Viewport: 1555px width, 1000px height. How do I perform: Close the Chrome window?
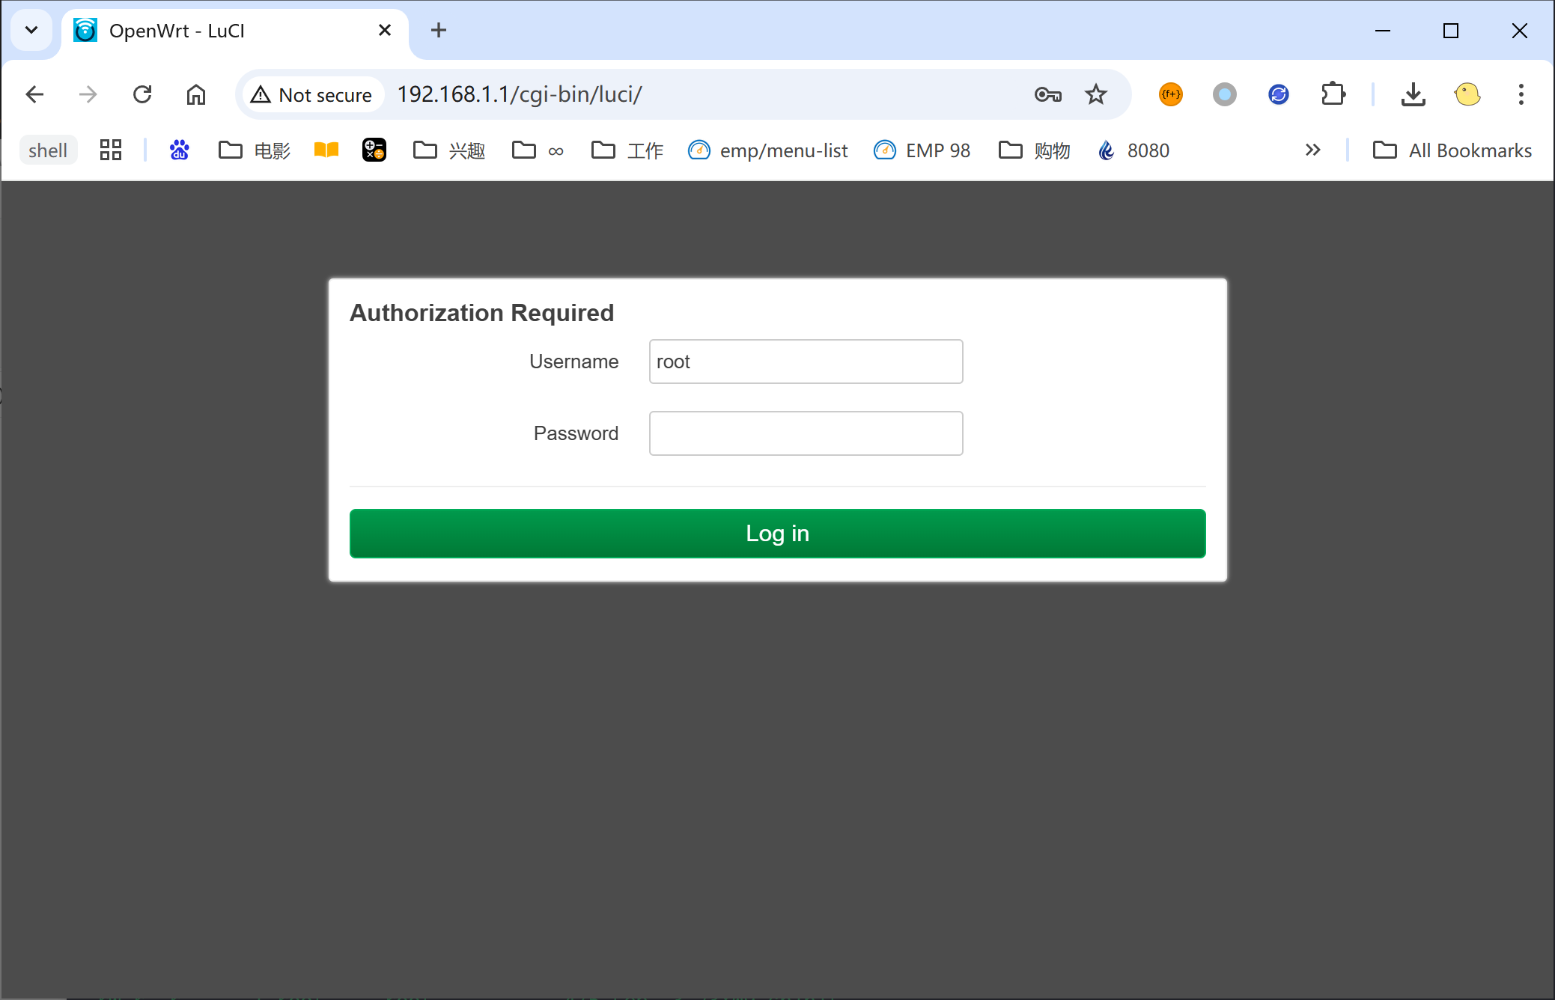point(1520,31)
